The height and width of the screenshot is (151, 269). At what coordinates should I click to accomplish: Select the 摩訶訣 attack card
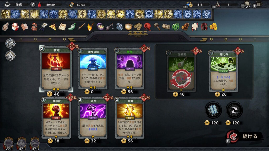pos(56,118)
